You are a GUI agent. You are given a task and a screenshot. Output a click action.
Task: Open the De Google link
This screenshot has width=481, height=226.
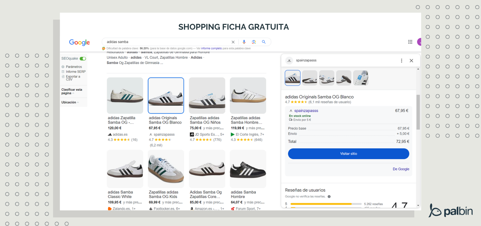point(401,169)
